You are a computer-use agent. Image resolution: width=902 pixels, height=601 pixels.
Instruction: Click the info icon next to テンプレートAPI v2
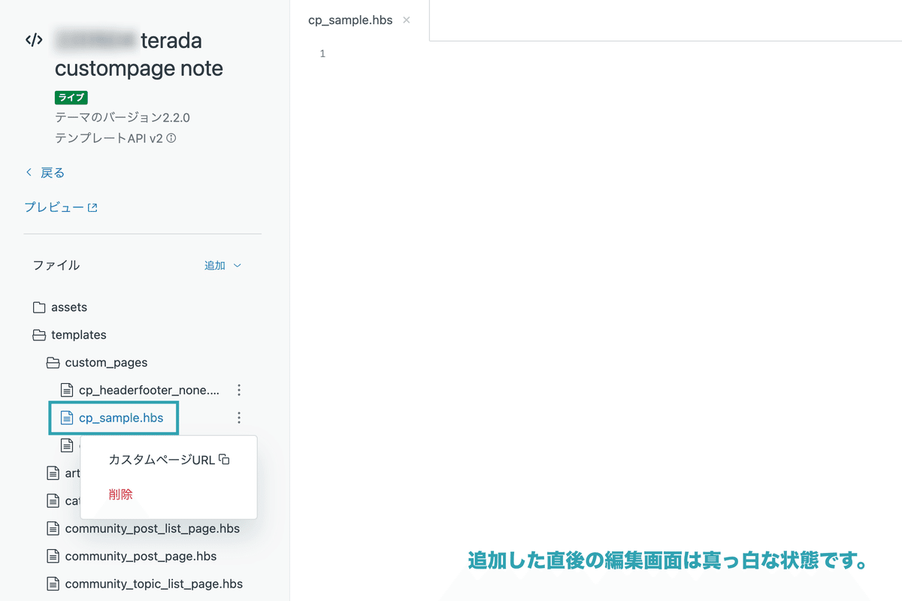(x=171, y=138)
